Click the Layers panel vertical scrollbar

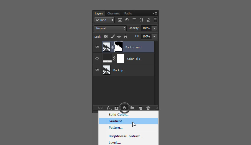156,73
